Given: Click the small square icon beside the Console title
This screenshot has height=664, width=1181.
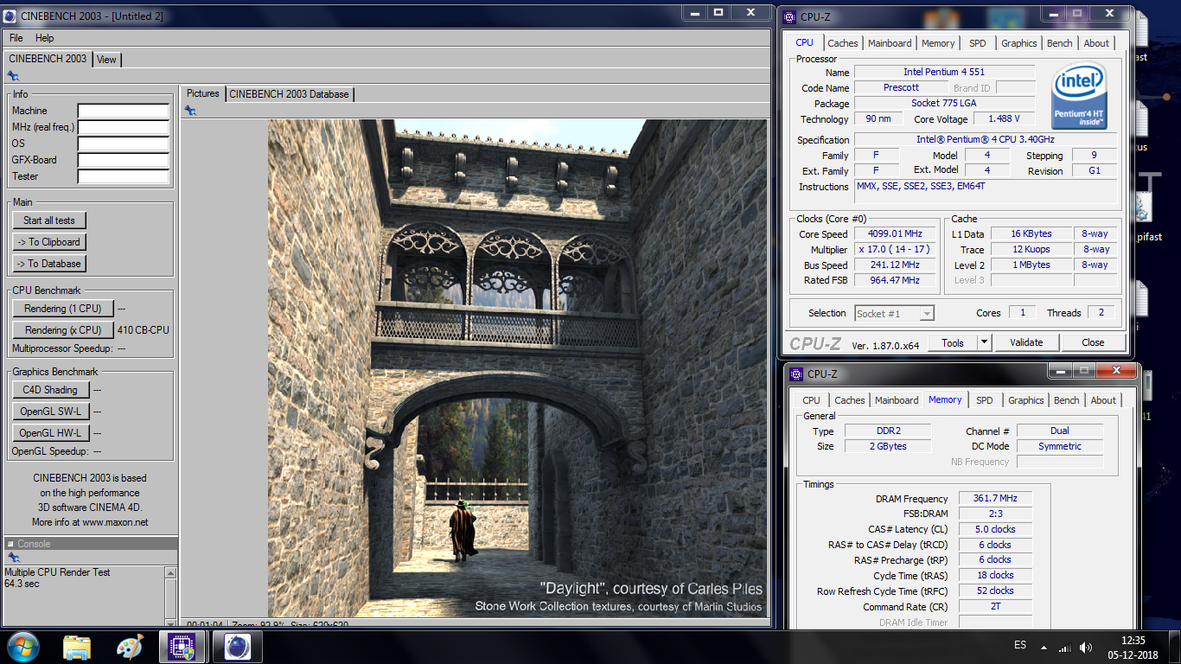Looking at the screenshot, I should [x=10, y=544].
